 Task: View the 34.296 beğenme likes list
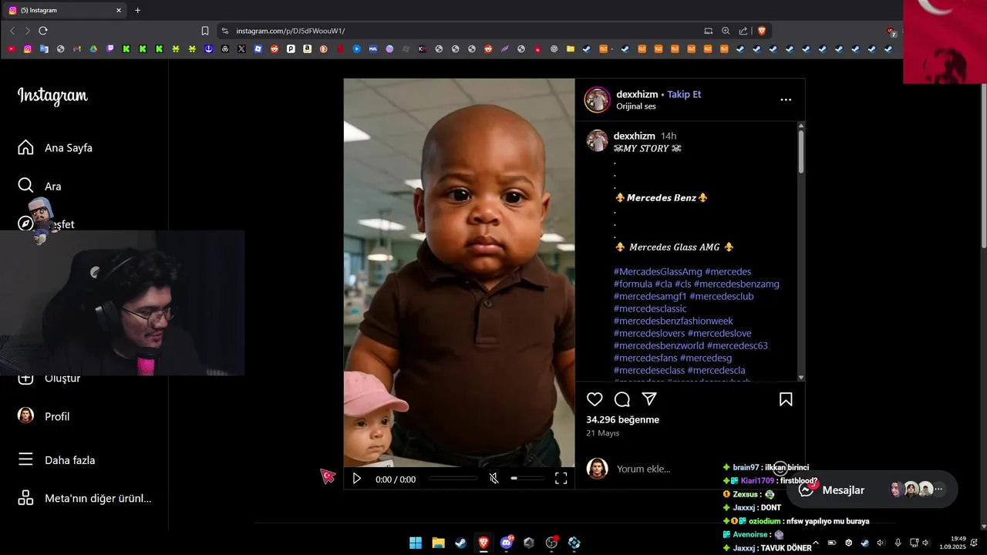coord(622,419)
